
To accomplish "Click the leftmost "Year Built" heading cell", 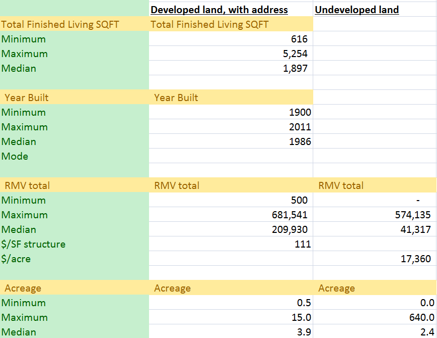I will click(x=27, y=98).
